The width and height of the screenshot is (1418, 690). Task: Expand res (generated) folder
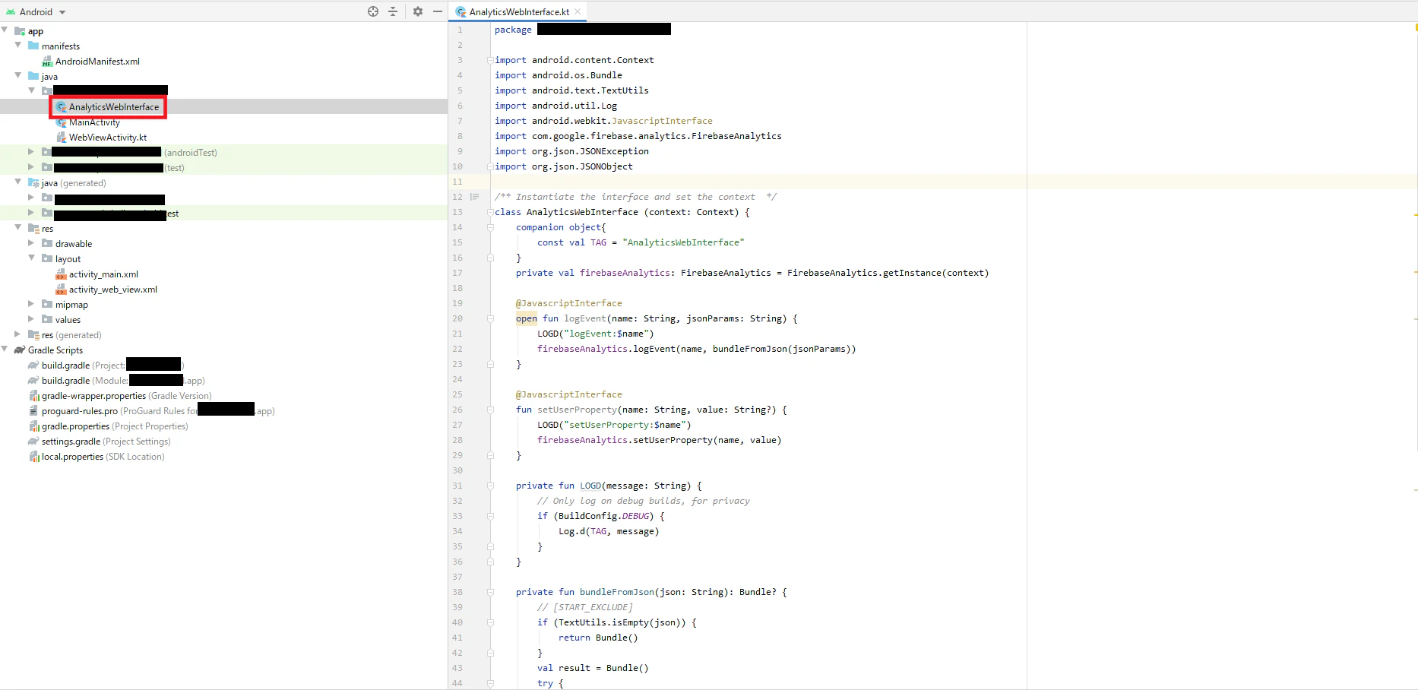(x=18, y=334)
